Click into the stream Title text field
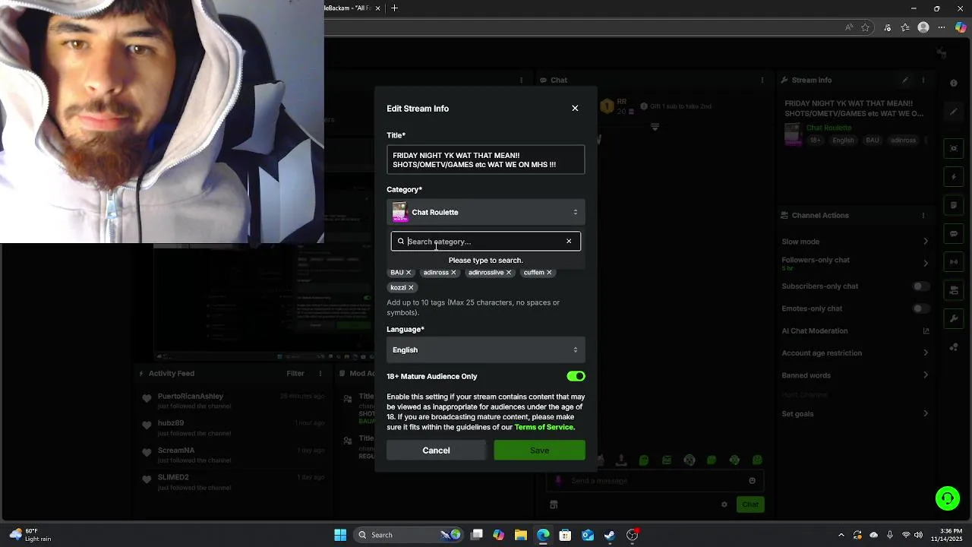The width and height of the screenshot is (972, 547). 485,160
